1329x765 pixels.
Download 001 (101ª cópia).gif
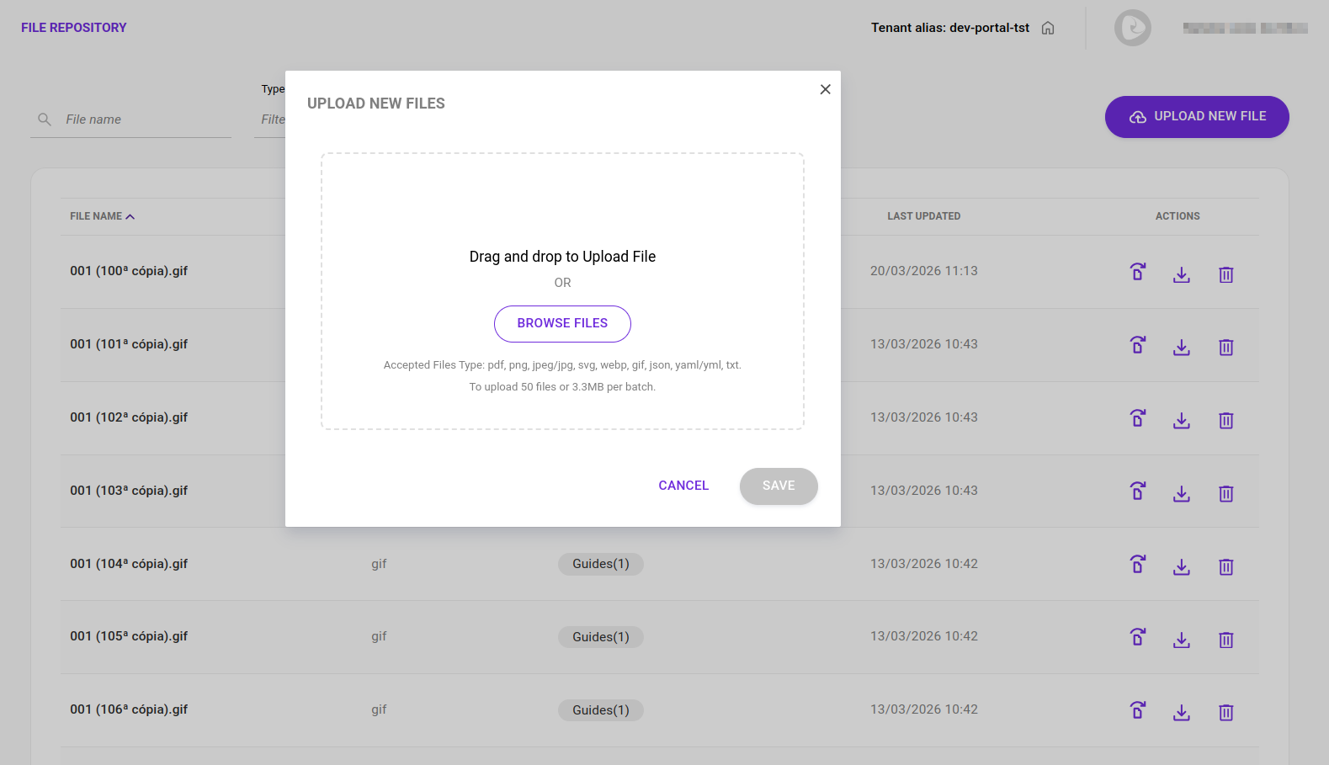coord(1182,347)
